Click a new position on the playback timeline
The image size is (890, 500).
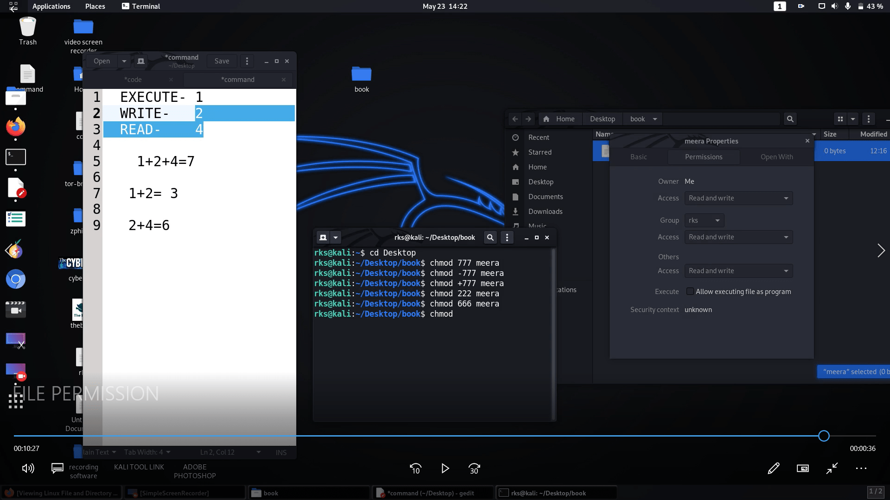[x=556, y=436]
